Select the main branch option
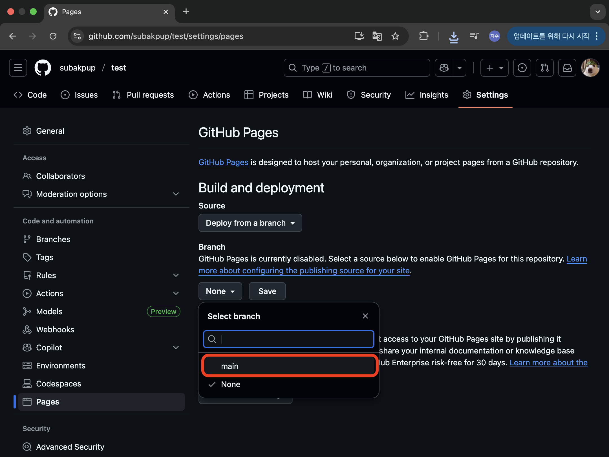The image size is (609, 457). coord(290,366)
